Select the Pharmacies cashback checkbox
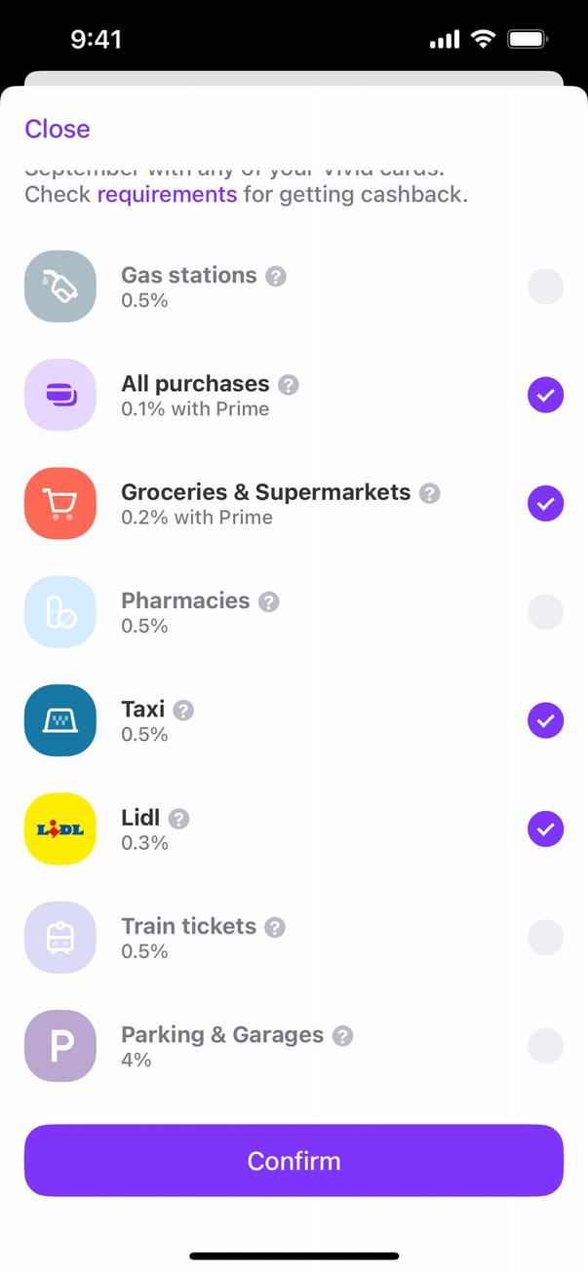The image size is (588, 1272). [545, 612]
